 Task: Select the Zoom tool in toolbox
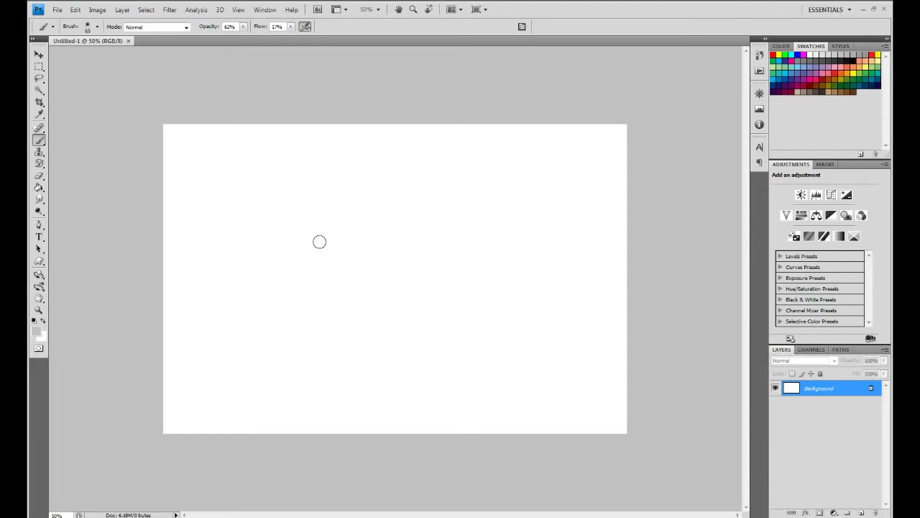(x=39, y=311)
